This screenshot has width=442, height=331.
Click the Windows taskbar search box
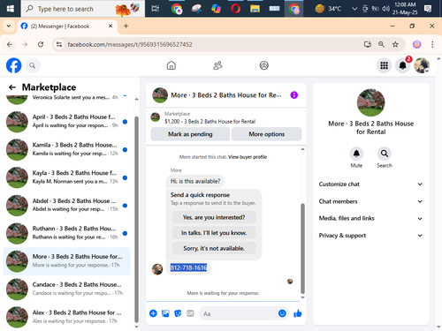click(x=83, y=9)
